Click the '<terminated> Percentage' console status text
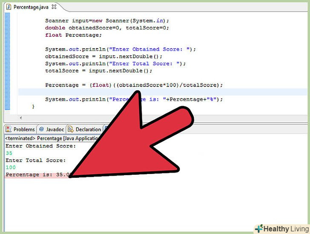Screen dimensions: 310x234 click(x=52, y=138)
